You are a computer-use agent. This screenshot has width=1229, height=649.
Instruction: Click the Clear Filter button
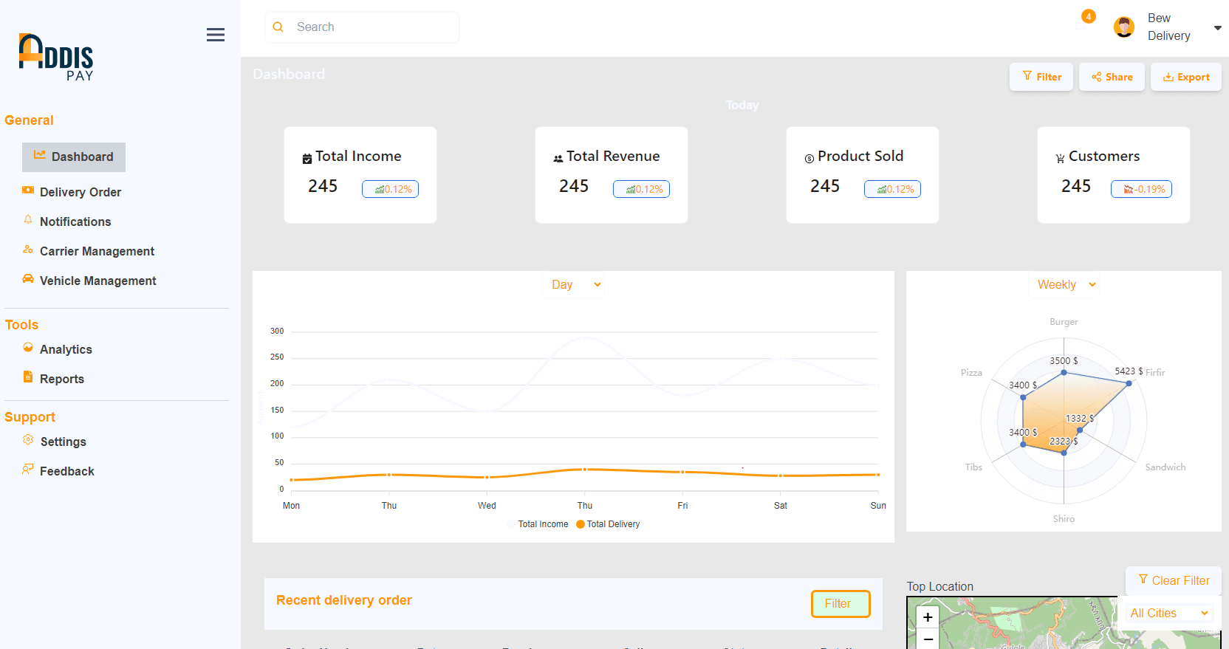1174,580
